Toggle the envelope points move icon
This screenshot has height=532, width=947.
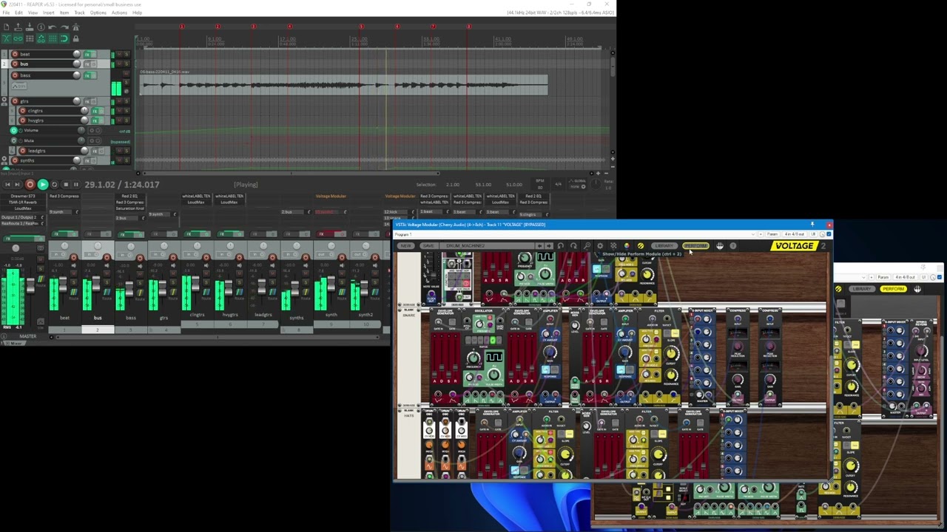(x=41, y=38)
